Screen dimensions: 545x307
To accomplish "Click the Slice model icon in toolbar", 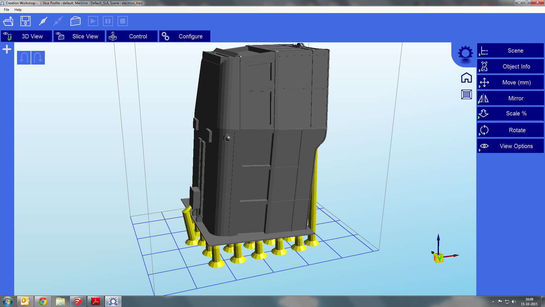I will click(76, 21).
